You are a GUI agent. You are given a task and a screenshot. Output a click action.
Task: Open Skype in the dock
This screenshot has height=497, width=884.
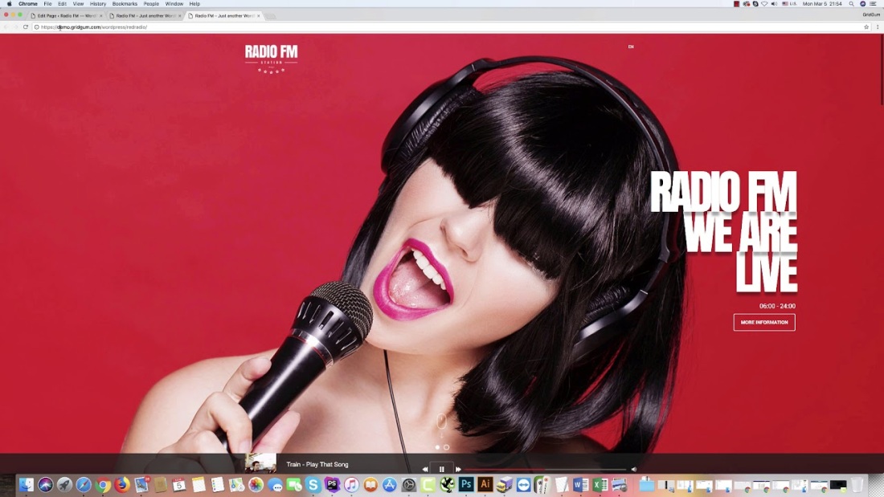click(313, 485)
